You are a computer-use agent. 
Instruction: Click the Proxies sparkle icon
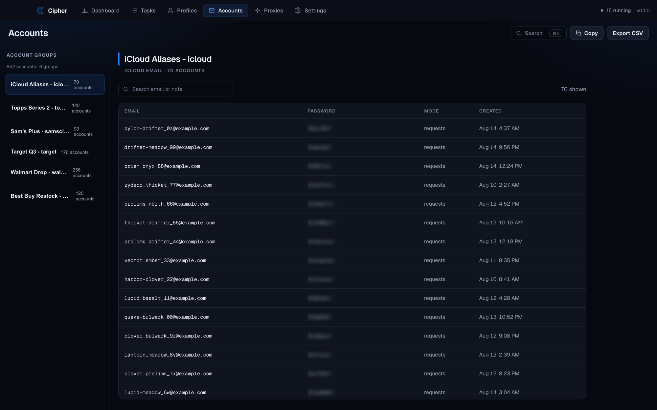point(258,10)
